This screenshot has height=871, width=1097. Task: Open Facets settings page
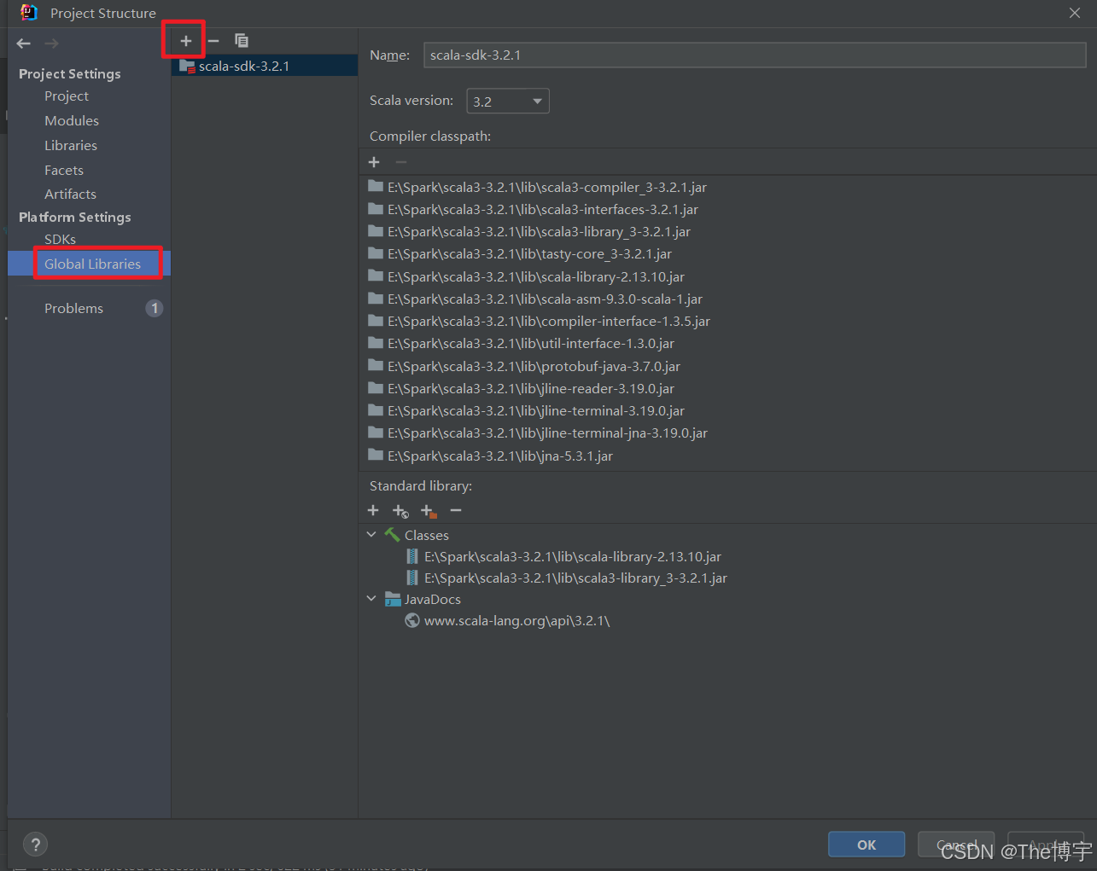tap(64, 171)
